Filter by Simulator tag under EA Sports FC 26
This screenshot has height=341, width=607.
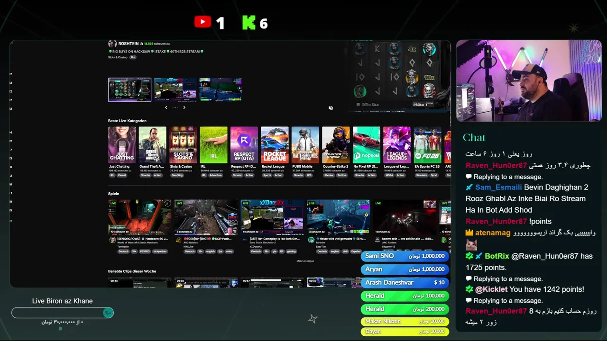click(x=421, y=175)
